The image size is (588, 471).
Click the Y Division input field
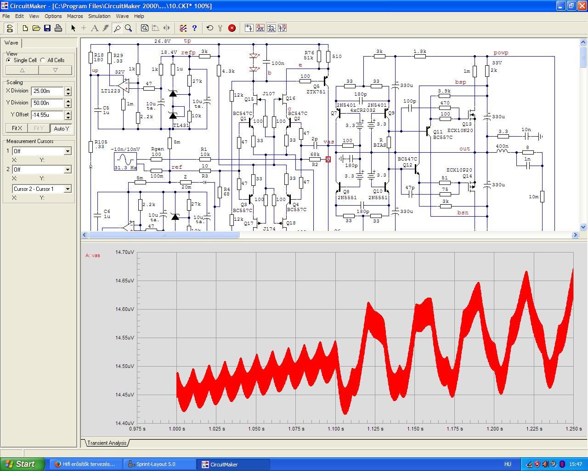[x=48, y=103]
